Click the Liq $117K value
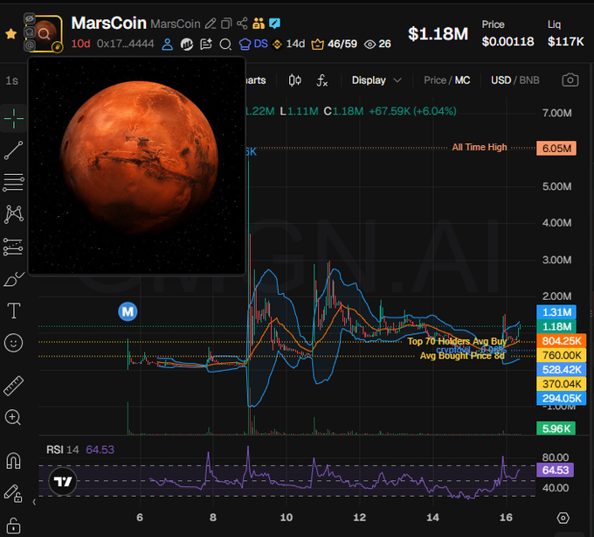 point(565,41)
